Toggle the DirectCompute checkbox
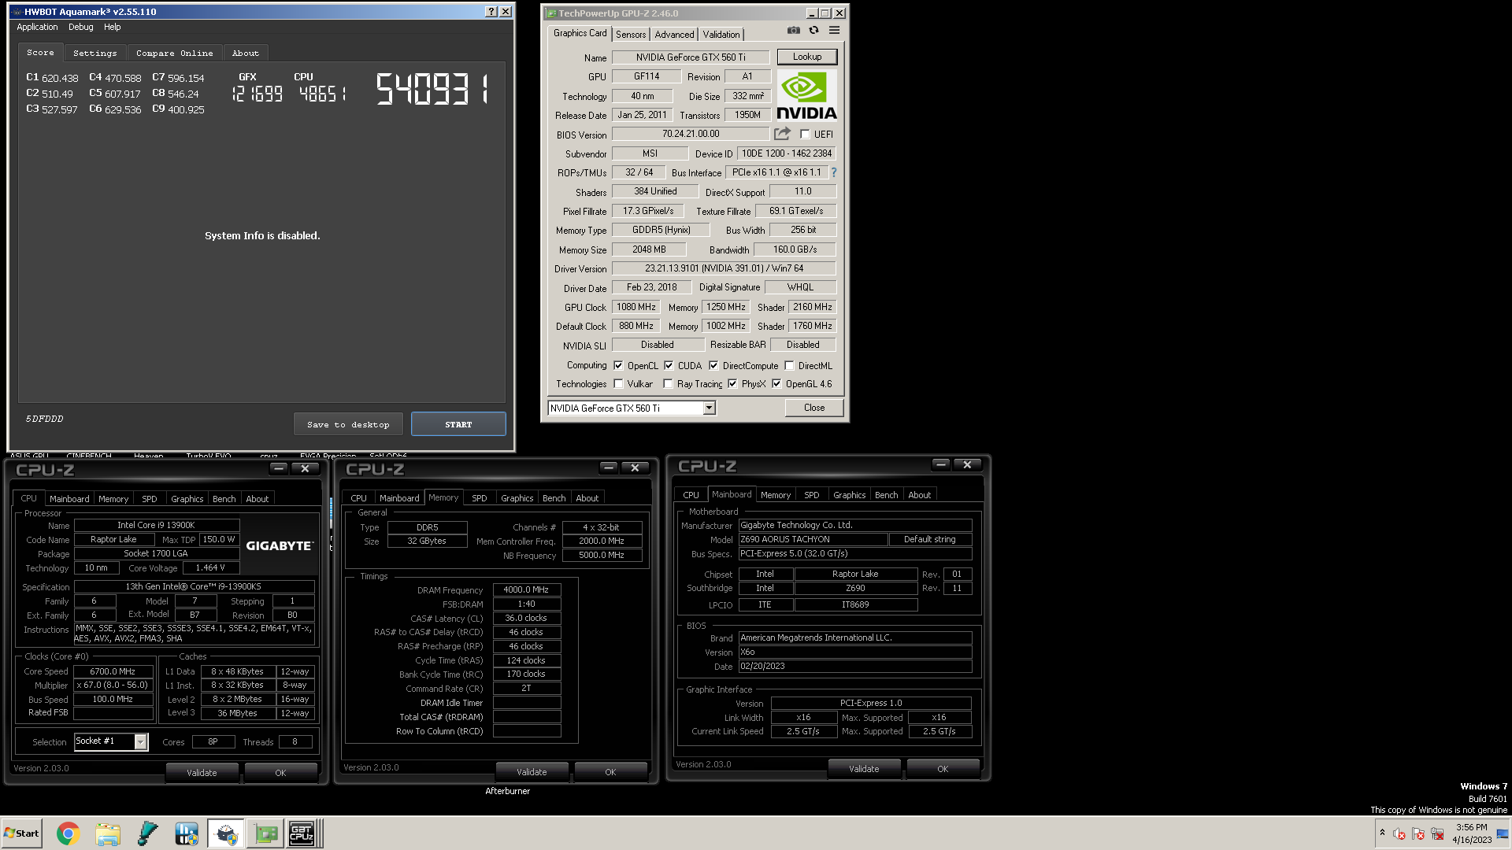Viewport: 1512px width, 850px height. pyautogui.click(x=713, y=366)
